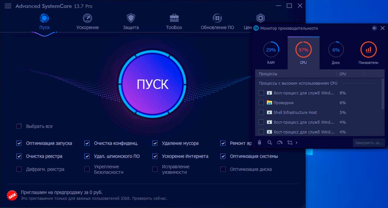
Task: Switch to the Диск 6% gauge tab
Action: tap(336, 53)
